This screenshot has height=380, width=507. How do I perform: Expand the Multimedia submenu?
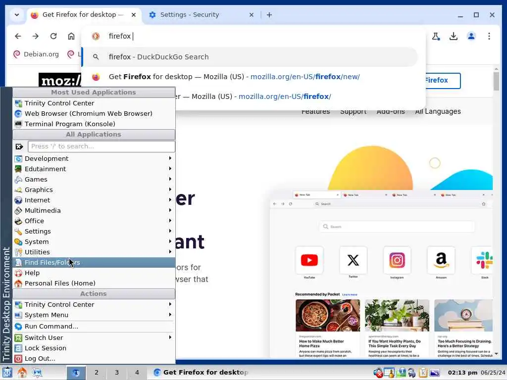click(x=94, y=210)
